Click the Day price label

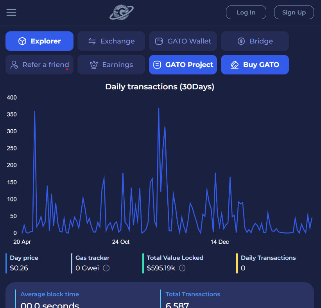(x=24, y=258)
